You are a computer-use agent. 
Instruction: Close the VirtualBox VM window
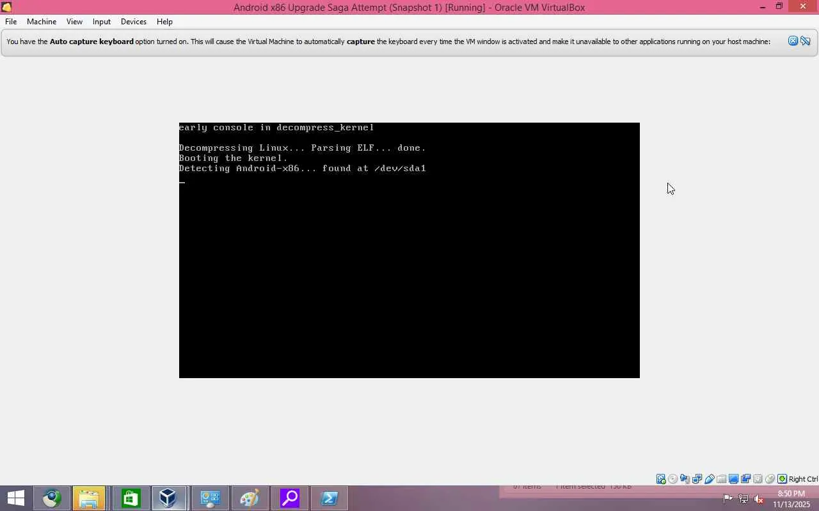pyautogui.click(x=804, y=7)
